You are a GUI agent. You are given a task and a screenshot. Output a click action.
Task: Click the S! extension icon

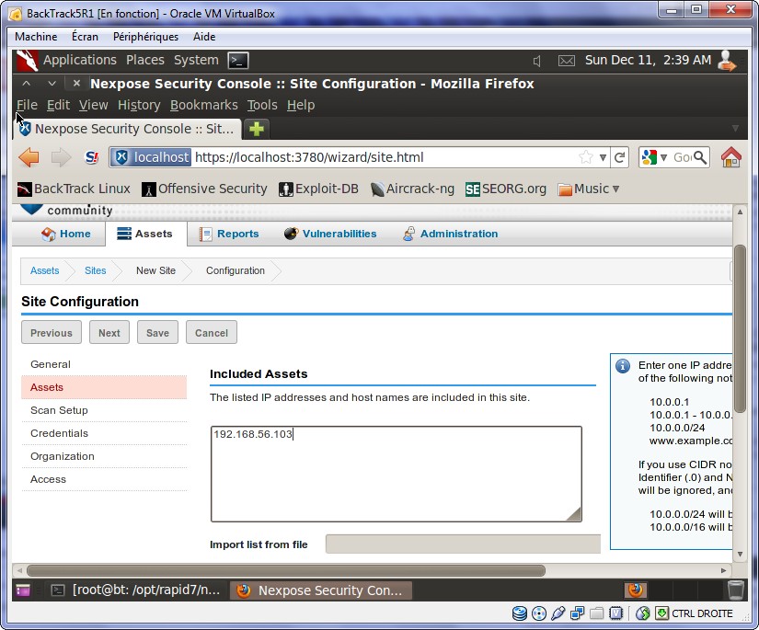tap(91, 157)
